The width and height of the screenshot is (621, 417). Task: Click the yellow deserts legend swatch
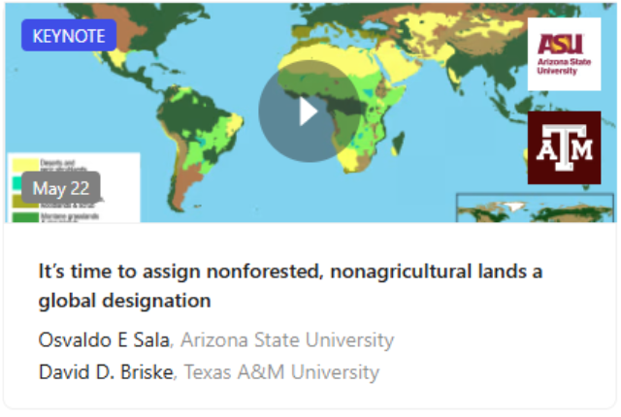23,166
